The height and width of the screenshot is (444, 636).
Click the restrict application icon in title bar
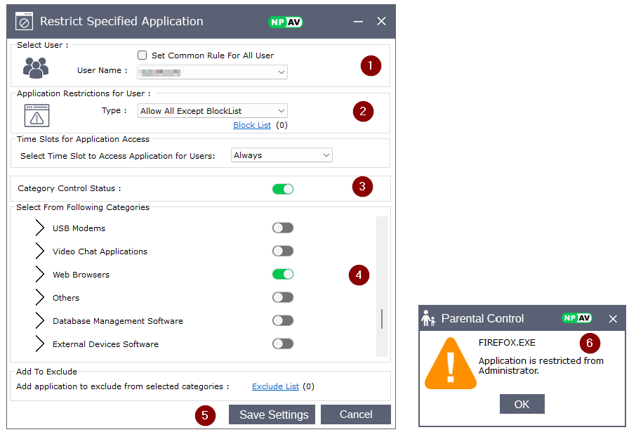(24, 22)
